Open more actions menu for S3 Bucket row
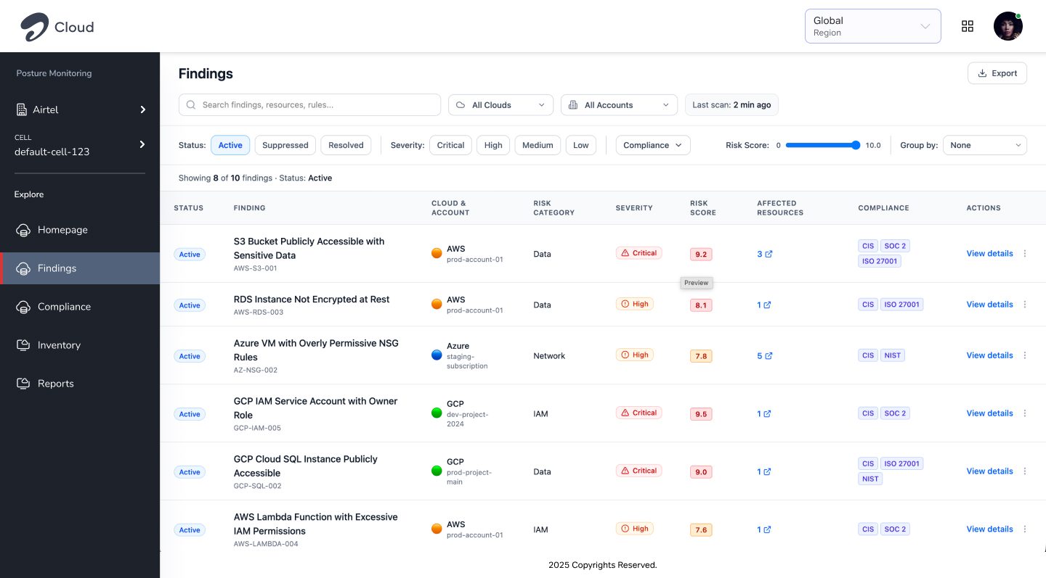Image resolution: width=1046 pixels, height=578 pixels. point(1025,254)
